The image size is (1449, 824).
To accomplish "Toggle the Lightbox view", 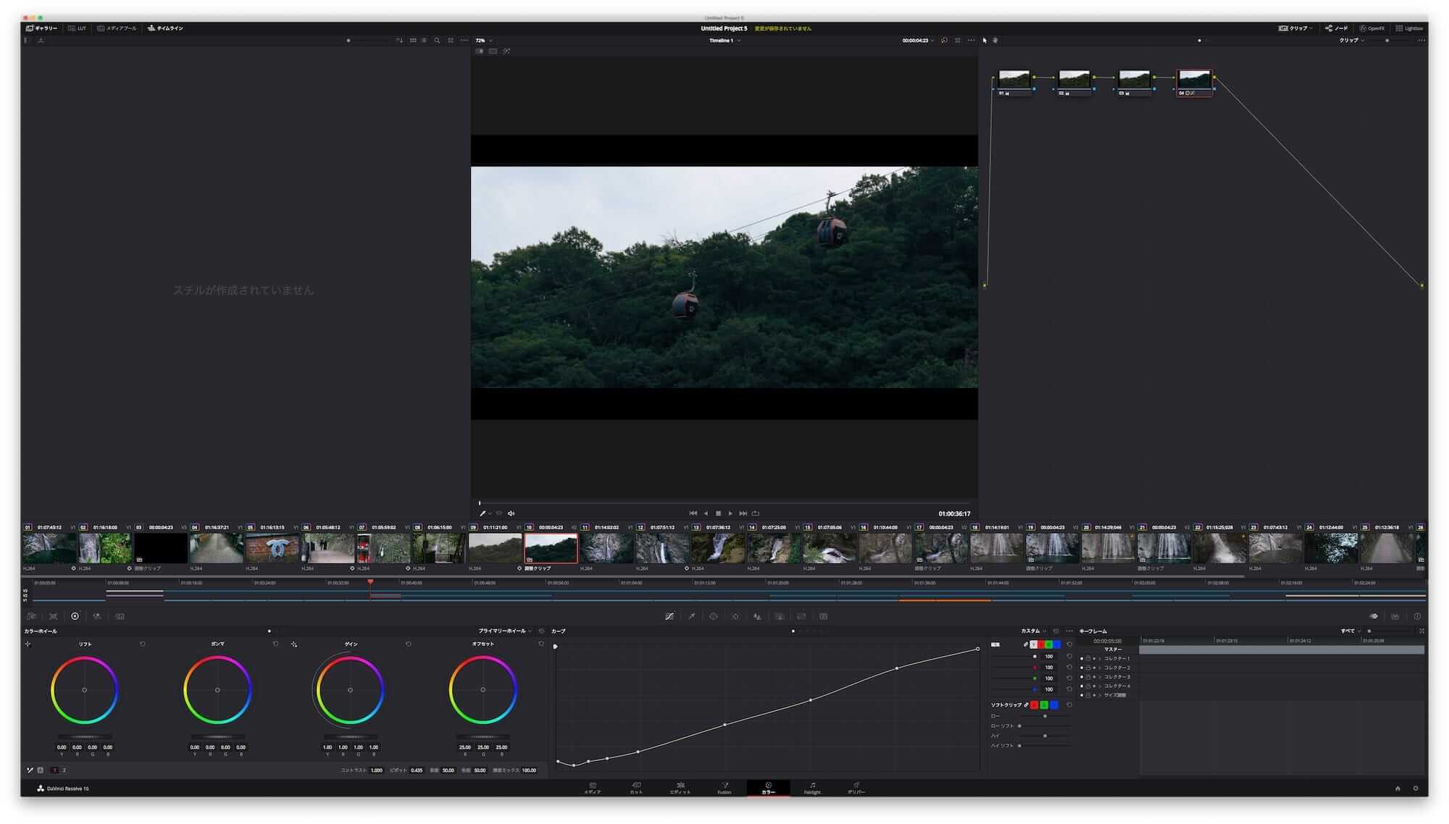I will click(x=1409, y=28).
